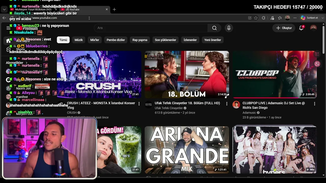326x183 pixels.
Task: Add this page to favorites star
Action: tap(256, 18)
